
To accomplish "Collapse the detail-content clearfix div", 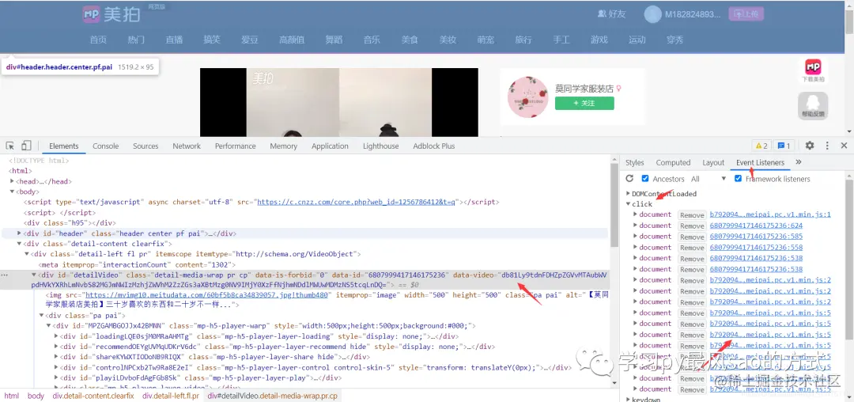I will pyautogui.click(x=20, y=244).
